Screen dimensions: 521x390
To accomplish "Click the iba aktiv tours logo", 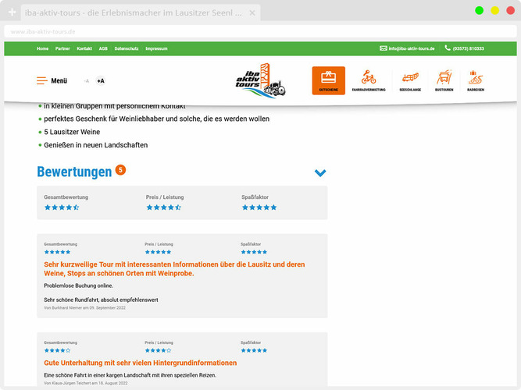I will pyautogui.click(x=261, y=80).
